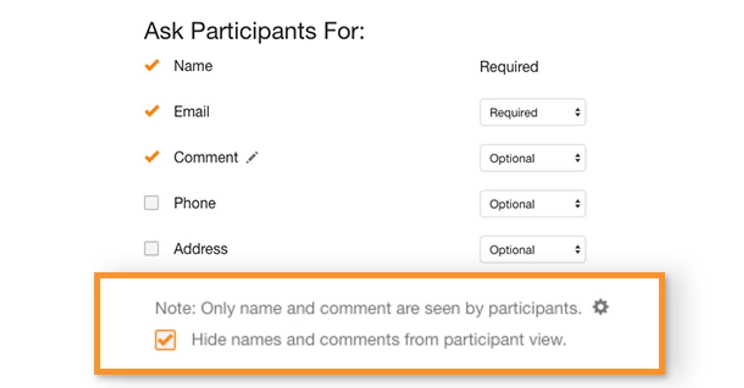744x388 pixels.
Task: Open the Phone Optional dropdown
Action: point(532,204)
